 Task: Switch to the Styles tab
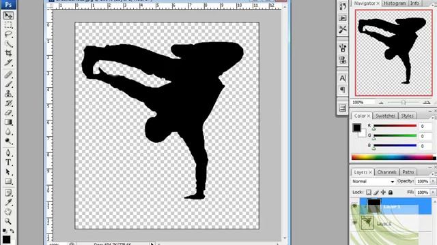407,116
